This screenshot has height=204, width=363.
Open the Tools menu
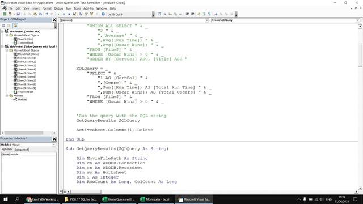[77, 8]
